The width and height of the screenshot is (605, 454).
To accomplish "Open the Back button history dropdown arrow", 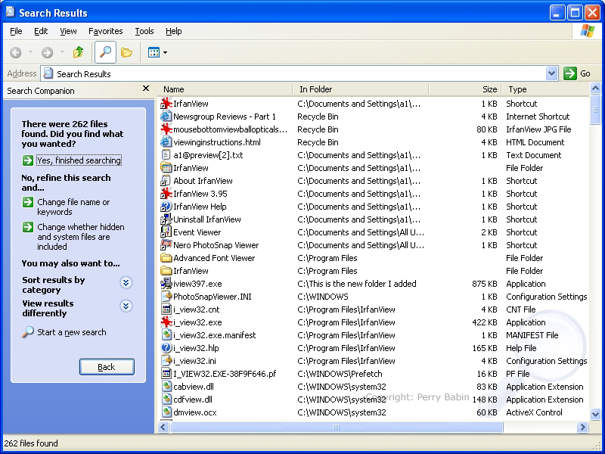I will click(x=30, y=52).
